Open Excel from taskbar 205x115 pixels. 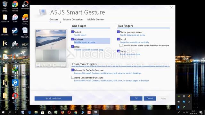tap(56, 112)
